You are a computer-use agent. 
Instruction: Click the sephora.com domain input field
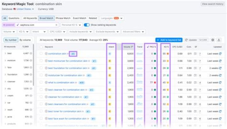click(37, 25)
